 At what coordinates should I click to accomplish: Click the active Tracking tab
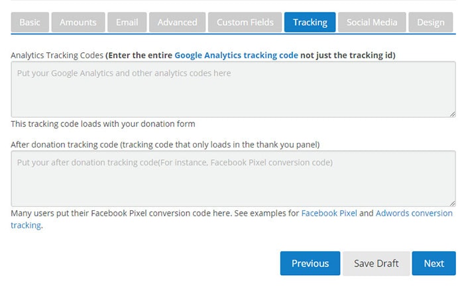click(x=310, y=22)
